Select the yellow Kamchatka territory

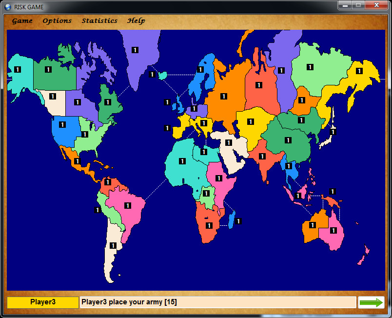pyautogui.click(x=359, y=71)
